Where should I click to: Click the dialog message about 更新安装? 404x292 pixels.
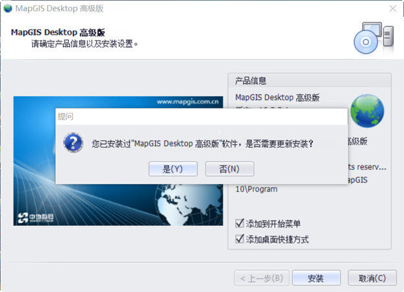(x=203, y=143)
